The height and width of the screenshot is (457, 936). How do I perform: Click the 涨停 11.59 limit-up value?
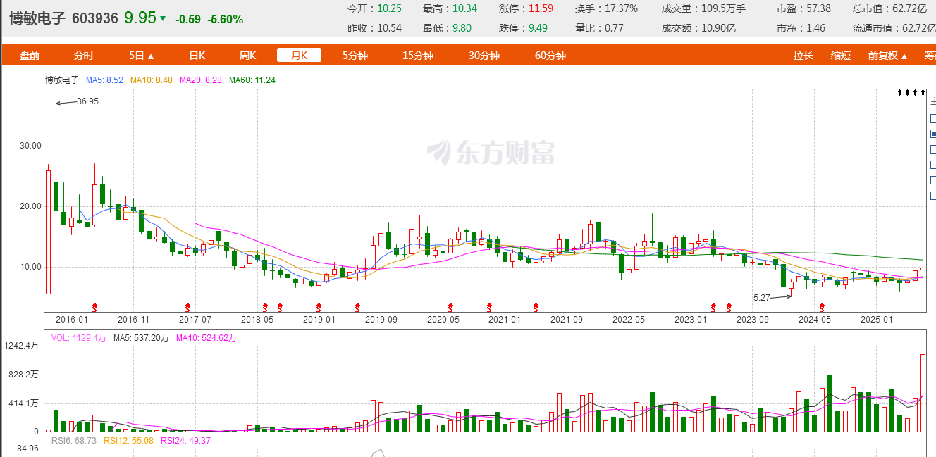[541, 8]
